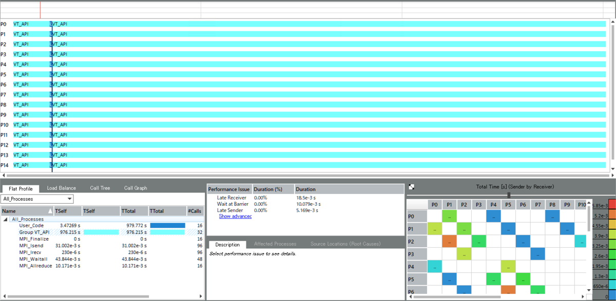This screenshot has height=301, width=616.
Task: Click the Total Time [s] (Sender by Receiver) title
Action: click(515, 187)
